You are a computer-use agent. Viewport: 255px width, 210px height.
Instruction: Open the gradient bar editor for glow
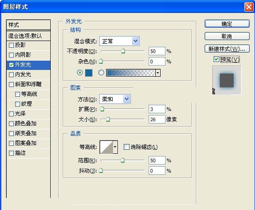coord(131,73)
